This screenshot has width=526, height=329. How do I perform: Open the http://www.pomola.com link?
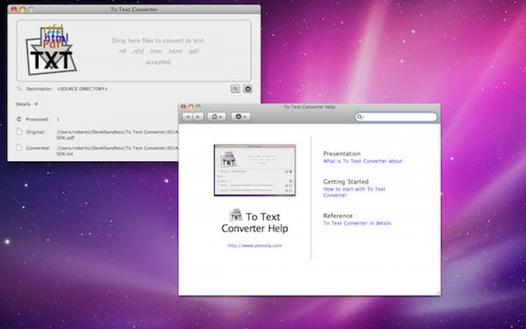(x=255, y=246)
